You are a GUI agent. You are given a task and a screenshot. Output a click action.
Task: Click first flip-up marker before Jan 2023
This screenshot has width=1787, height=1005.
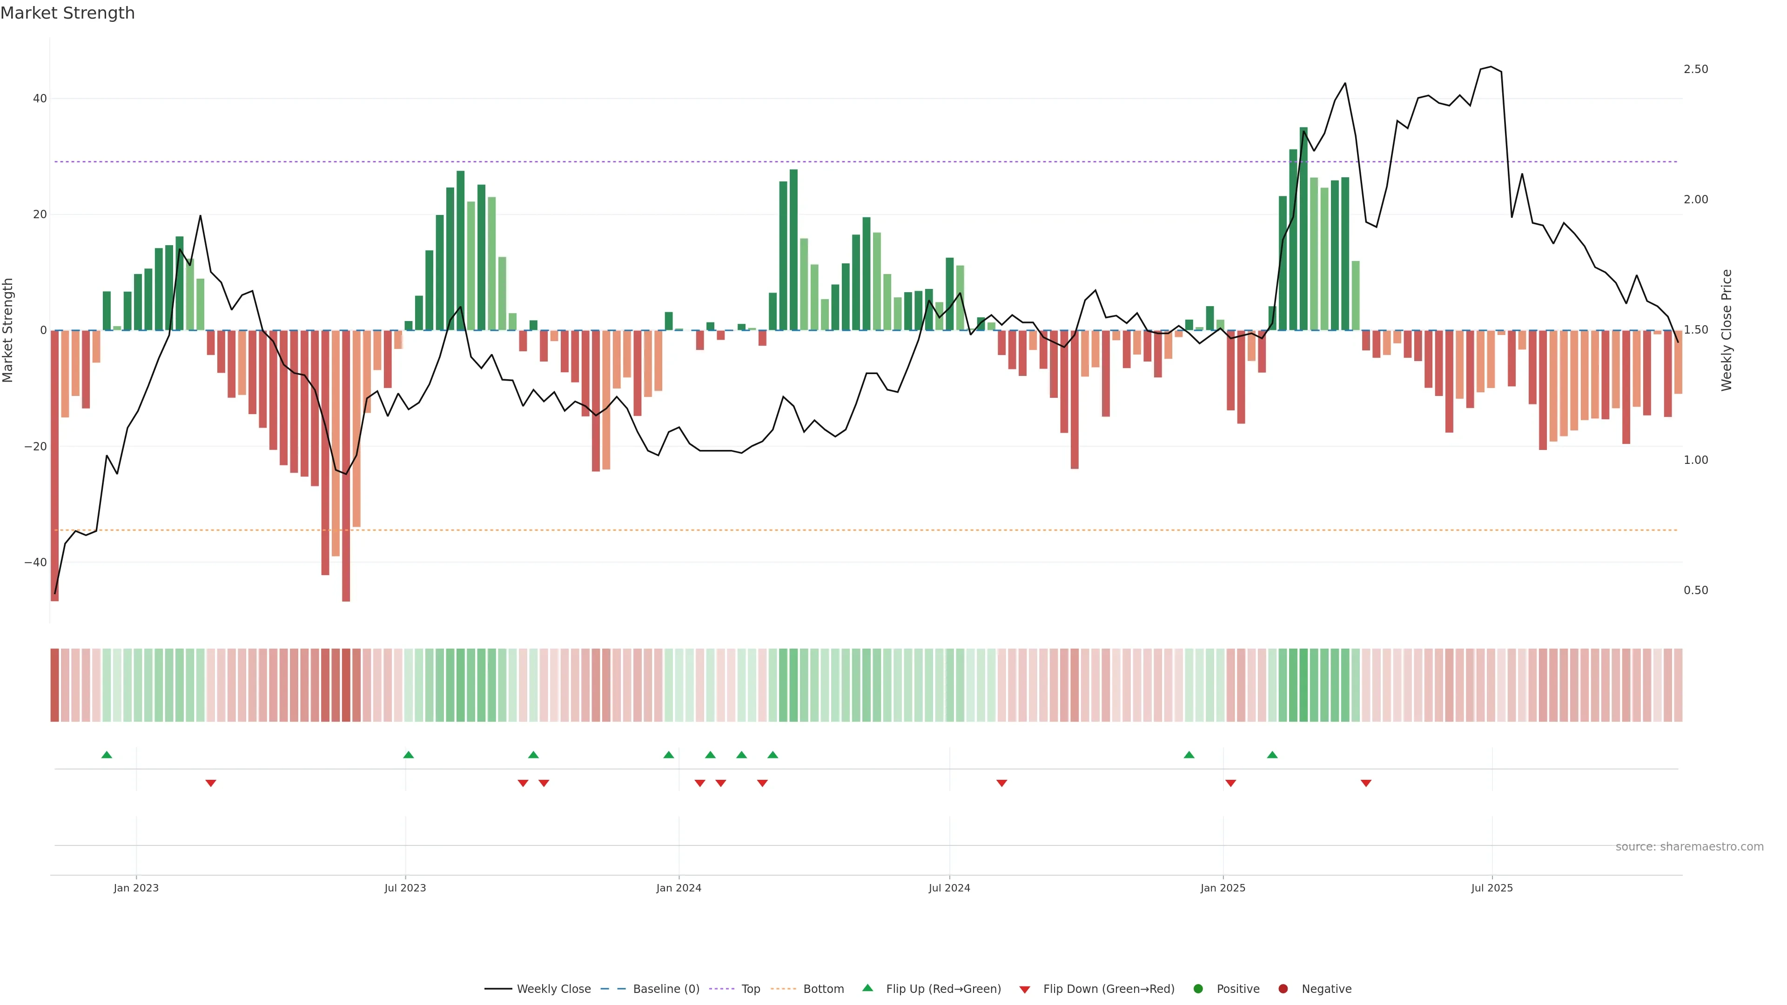(x=107, y=755)
